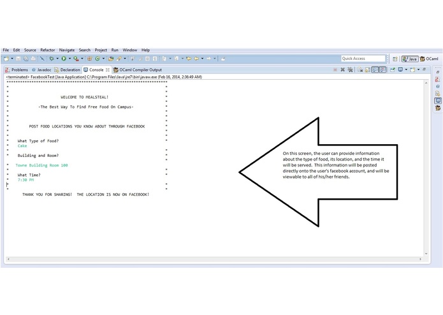Click the Run External Tools icon

coord(76,59)
